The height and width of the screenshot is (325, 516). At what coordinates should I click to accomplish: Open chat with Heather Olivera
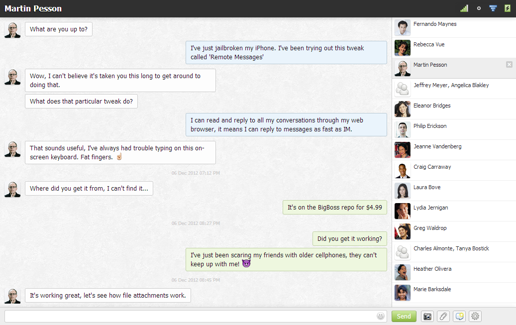[432, 269]
